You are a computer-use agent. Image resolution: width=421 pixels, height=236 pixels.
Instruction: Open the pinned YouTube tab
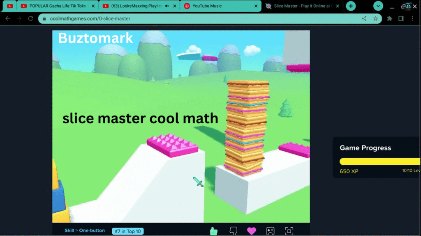[10, 6]
